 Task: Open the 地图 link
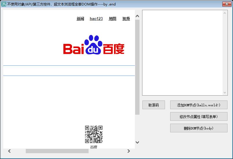(x=112, y=19)
